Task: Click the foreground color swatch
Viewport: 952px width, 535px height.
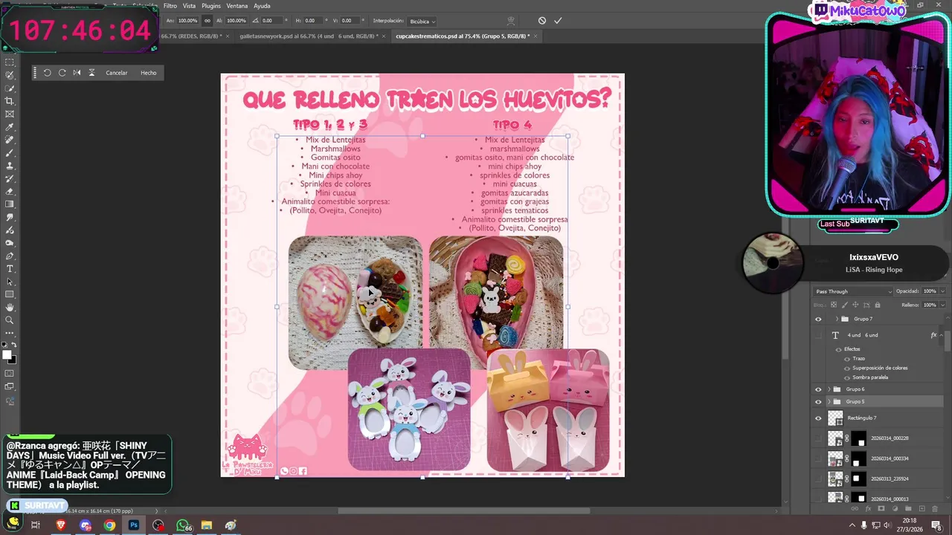Action: coord(7,355)
